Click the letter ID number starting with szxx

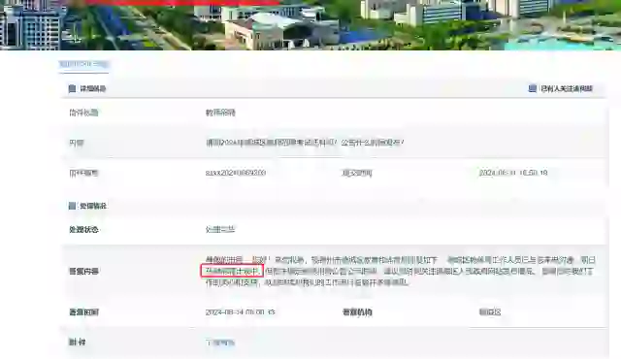pos(236,173)
